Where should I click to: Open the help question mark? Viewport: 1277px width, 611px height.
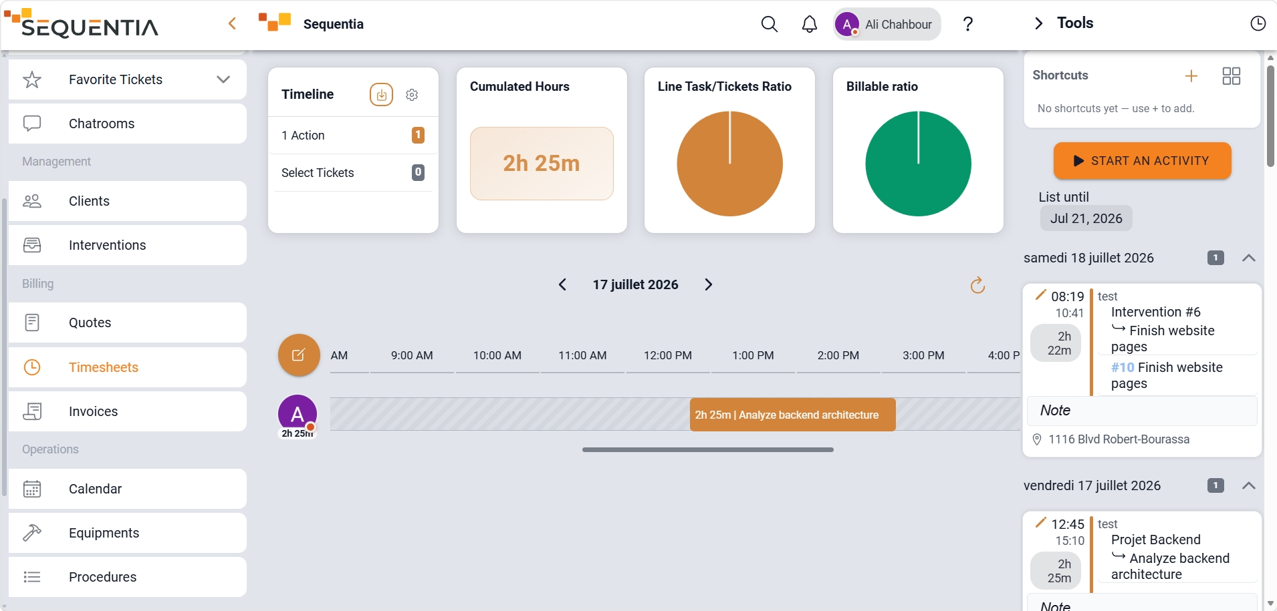[967, 24]
